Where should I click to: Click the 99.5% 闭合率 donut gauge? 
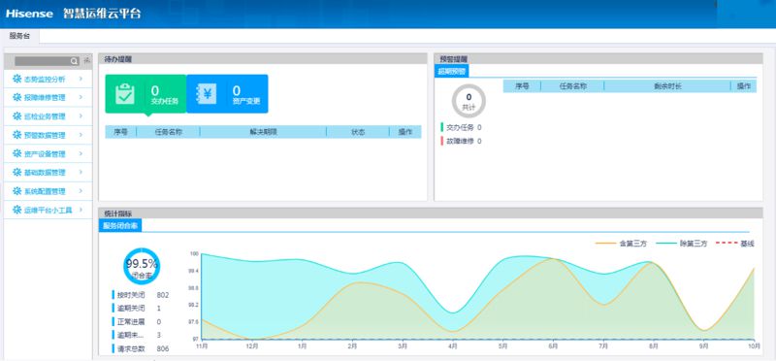coord(142,267)
